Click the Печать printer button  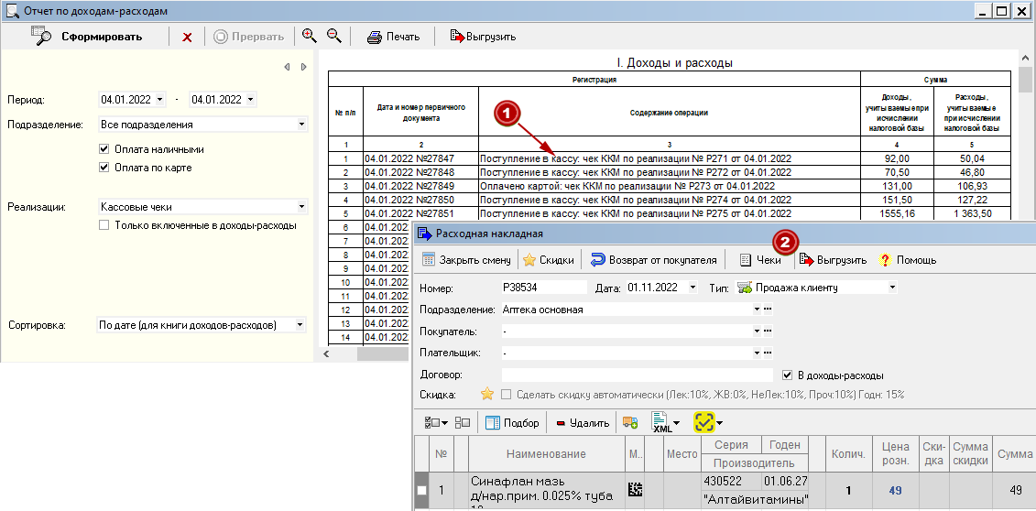394,37
